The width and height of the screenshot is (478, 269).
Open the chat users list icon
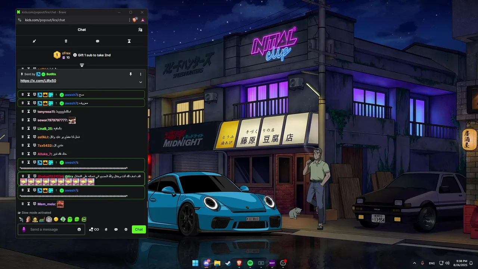(140, 30)
